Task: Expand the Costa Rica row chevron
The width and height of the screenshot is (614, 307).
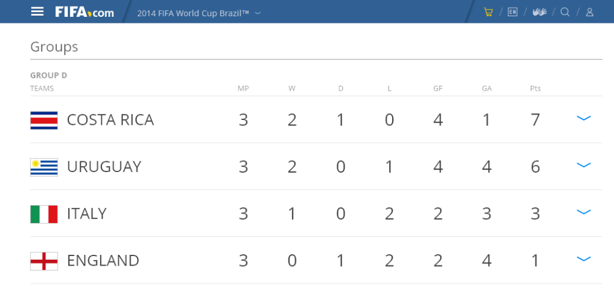Action: 583,118
